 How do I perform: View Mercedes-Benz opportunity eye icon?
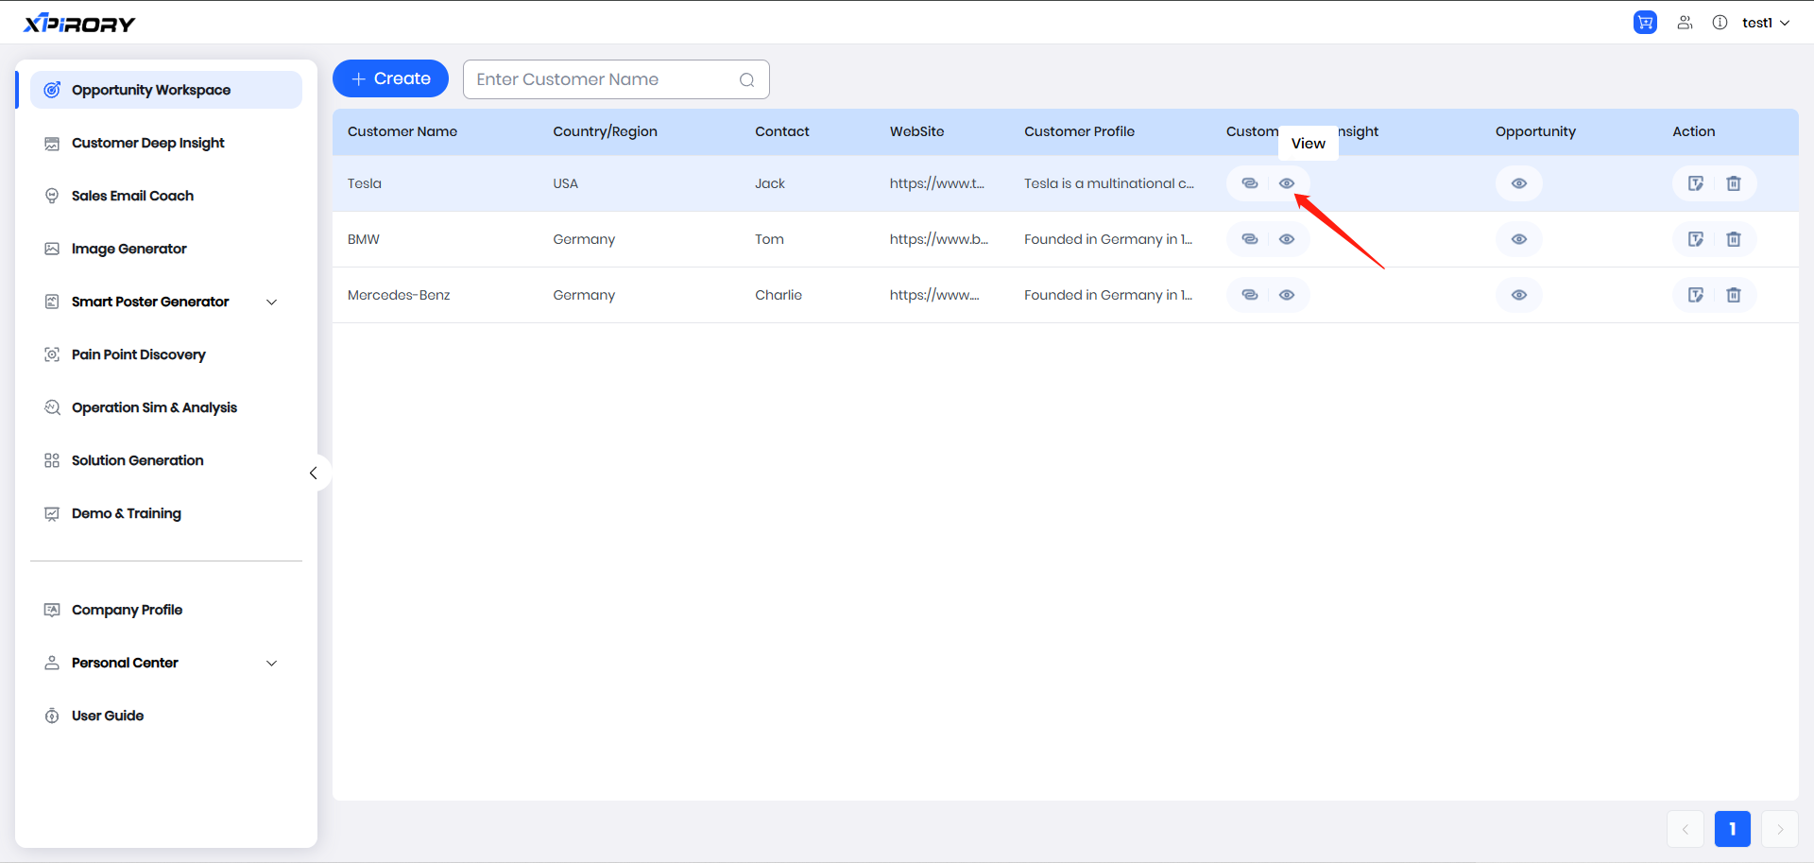[1518, 295]
